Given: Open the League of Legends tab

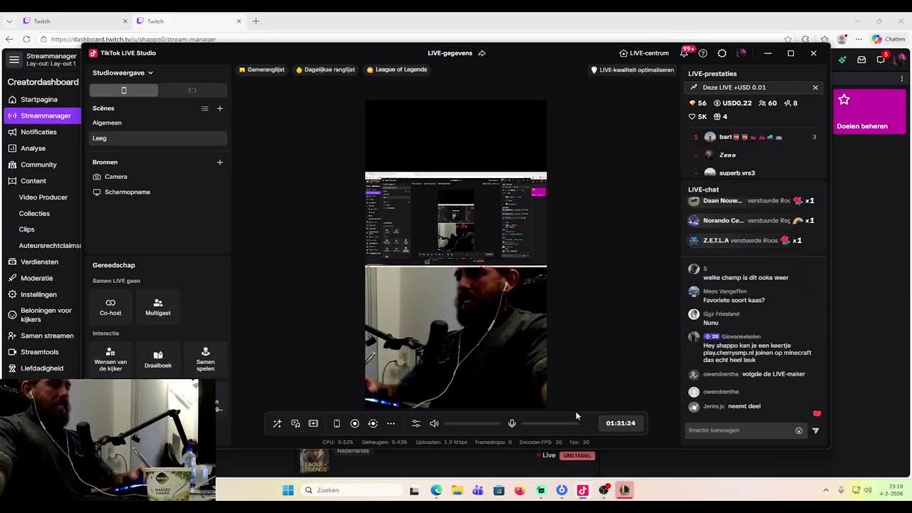Looking at the screenshot, I should (397, 70).
